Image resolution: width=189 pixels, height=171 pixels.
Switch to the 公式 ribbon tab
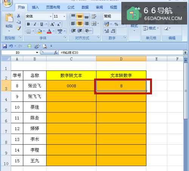pyautogui.click(x=71, y=8)
